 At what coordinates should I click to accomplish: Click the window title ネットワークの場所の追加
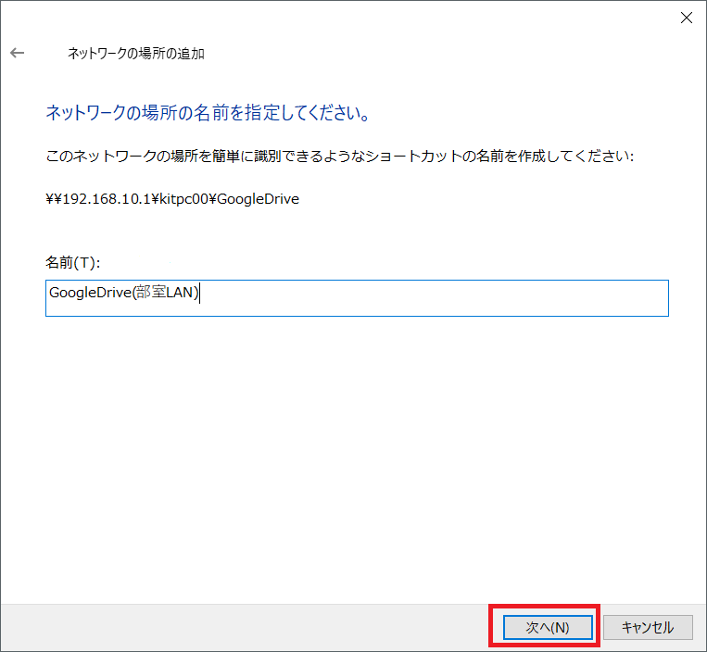point(136,54)
